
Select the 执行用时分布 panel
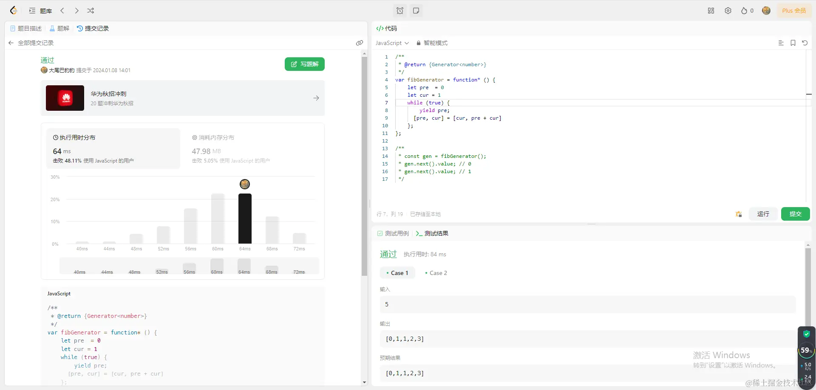113,149
